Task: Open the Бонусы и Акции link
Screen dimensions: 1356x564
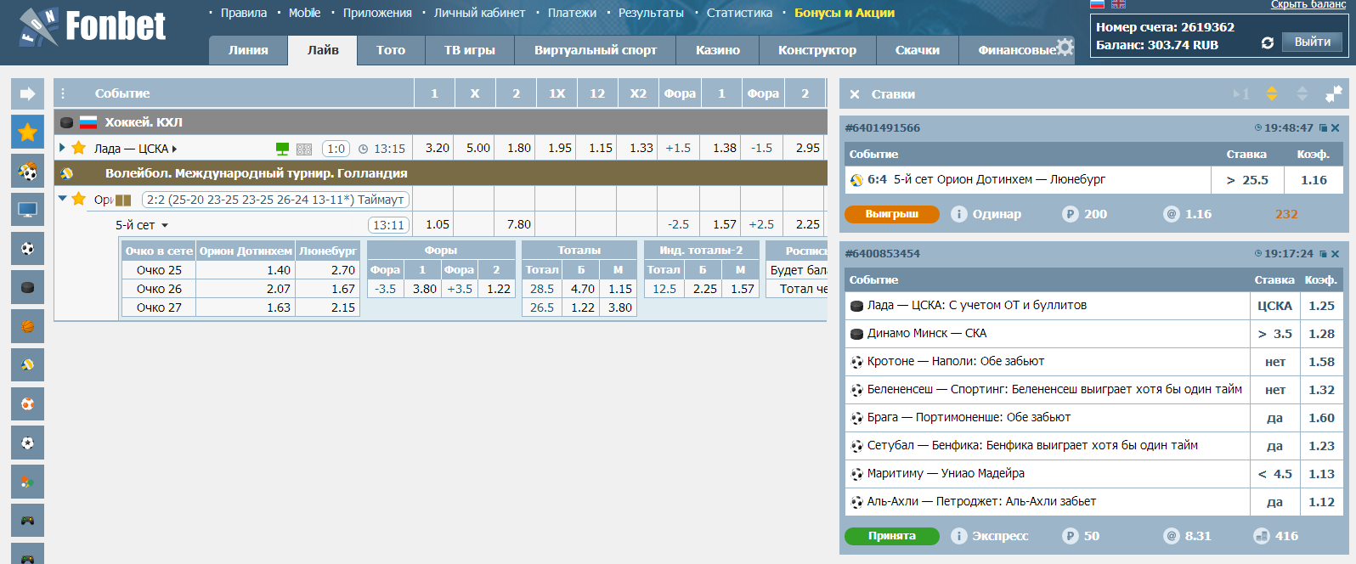Action: tap(845, 13)
